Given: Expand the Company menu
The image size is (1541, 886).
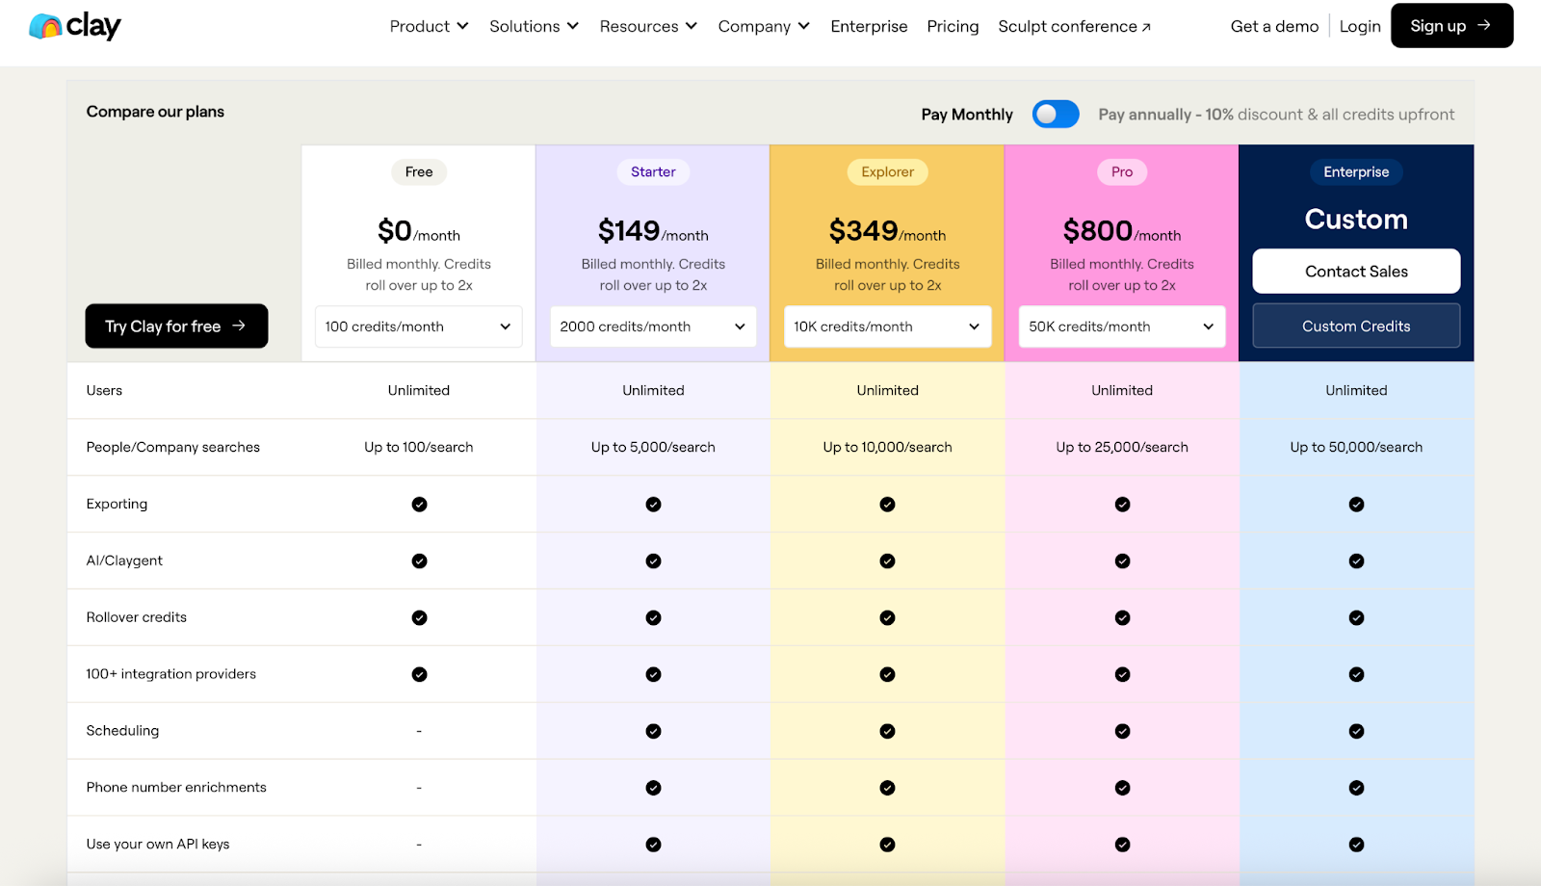Looking at the screenshot, I should 764,26.
